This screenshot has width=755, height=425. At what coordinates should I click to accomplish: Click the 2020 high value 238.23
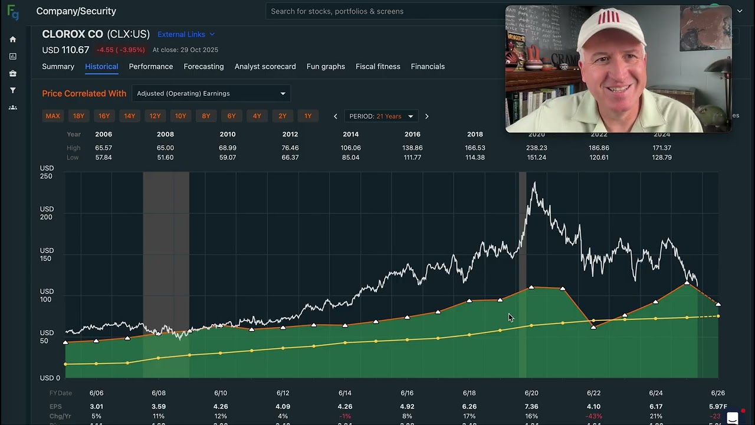tap(537, 148)
